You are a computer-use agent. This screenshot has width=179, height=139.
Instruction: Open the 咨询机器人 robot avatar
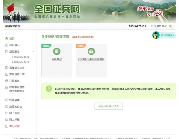(156, 35)
